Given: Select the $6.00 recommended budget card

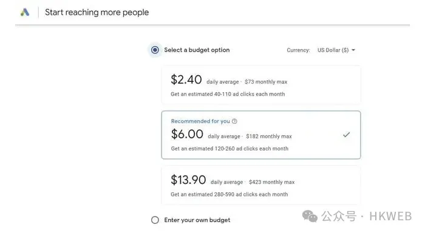Looking at the screenshot, I should (x=261, y=135).
